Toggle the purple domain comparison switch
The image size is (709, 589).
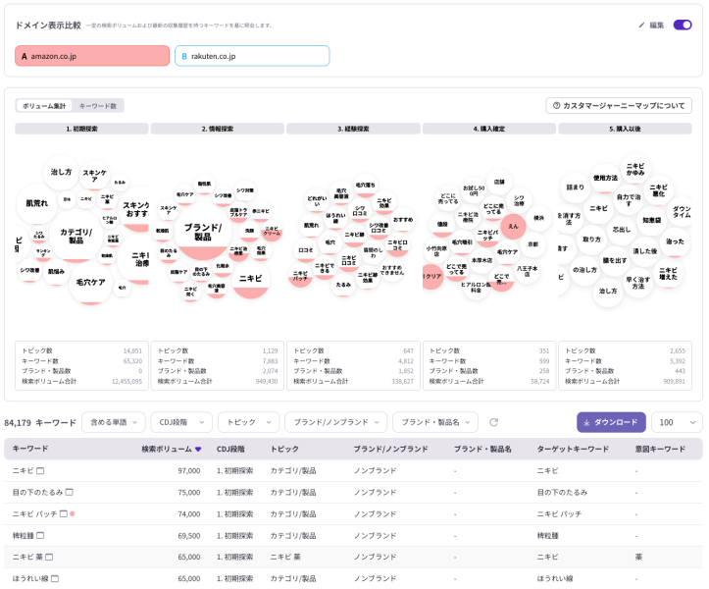682,25
